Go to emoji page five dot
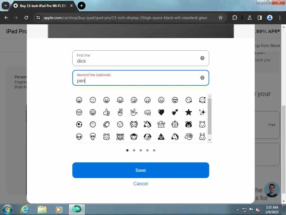 (154, 150)
